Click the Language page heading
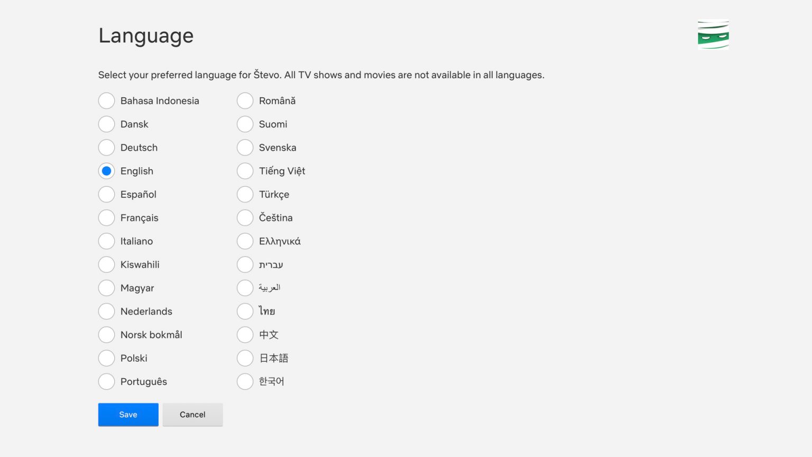This screenshot has width=812, height=457. point(146,36)
